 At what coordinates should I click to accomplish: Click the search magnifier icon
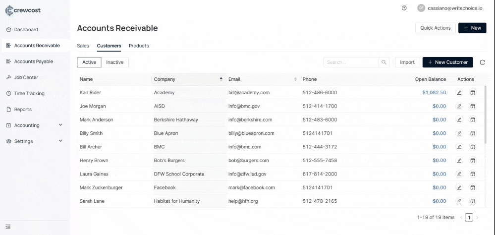(x=384, y=62)
